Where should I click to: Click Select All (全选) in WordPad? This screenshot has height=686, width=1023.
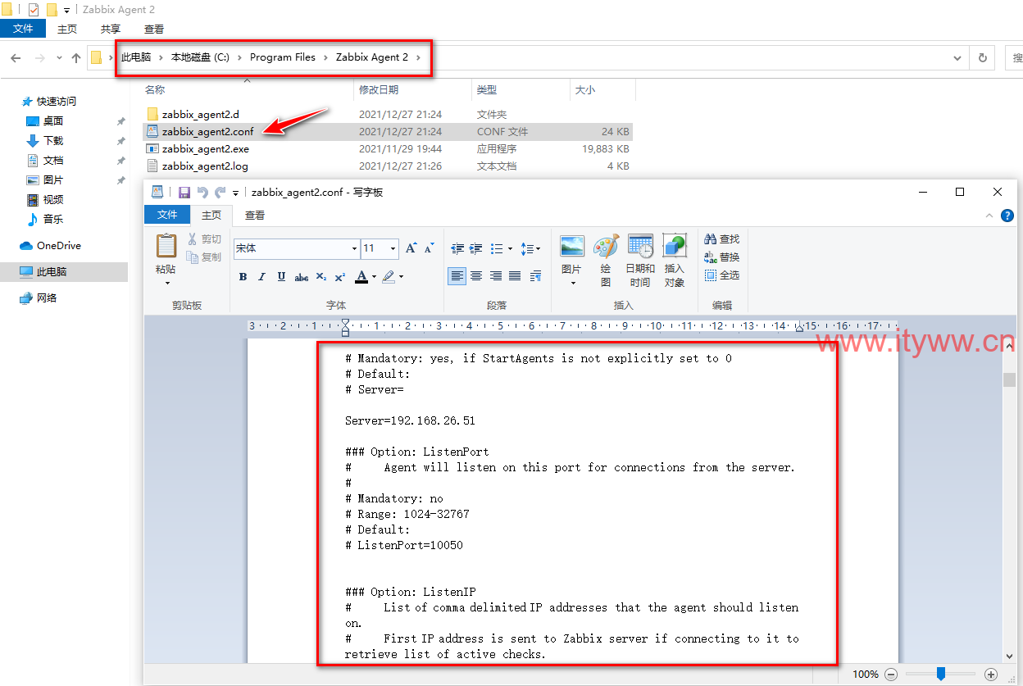pyautogui.click(x=722, y=275)
